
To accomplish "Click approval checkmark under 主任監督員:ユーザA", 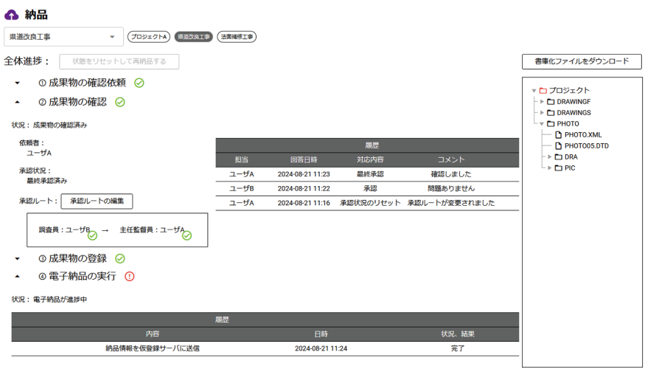I will [187, 235].
